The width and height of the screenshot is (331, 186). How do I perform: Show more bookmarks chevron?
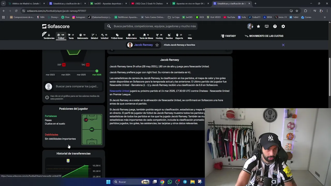(x=325, y=17)
